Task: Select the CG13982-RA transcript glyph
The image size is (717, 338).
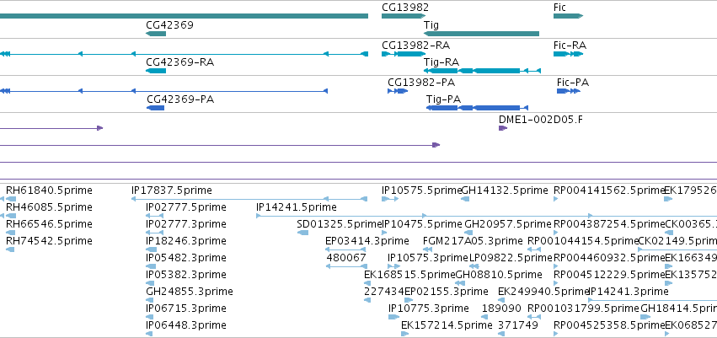Action: 404,54
